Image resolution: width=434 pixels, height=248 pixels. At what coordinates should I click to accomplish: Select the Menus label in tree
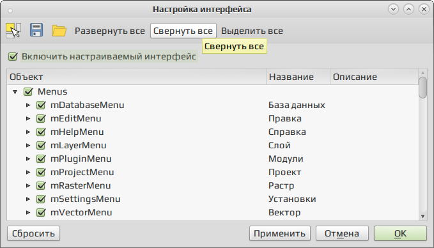pos(52,91)
